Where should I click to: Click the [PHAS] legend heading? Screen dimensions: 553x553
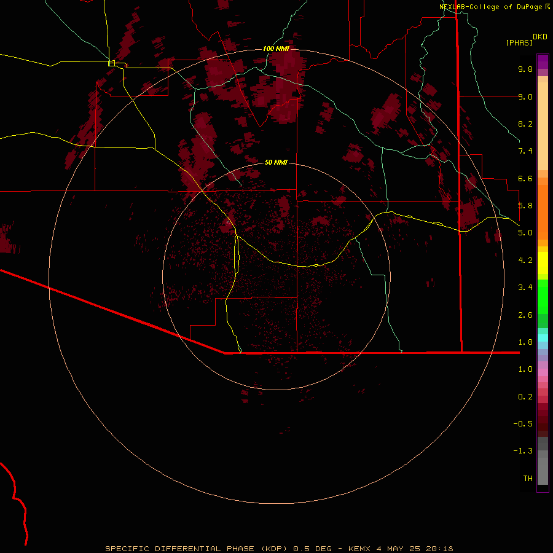pyautogui.click(x=519, y=42)
